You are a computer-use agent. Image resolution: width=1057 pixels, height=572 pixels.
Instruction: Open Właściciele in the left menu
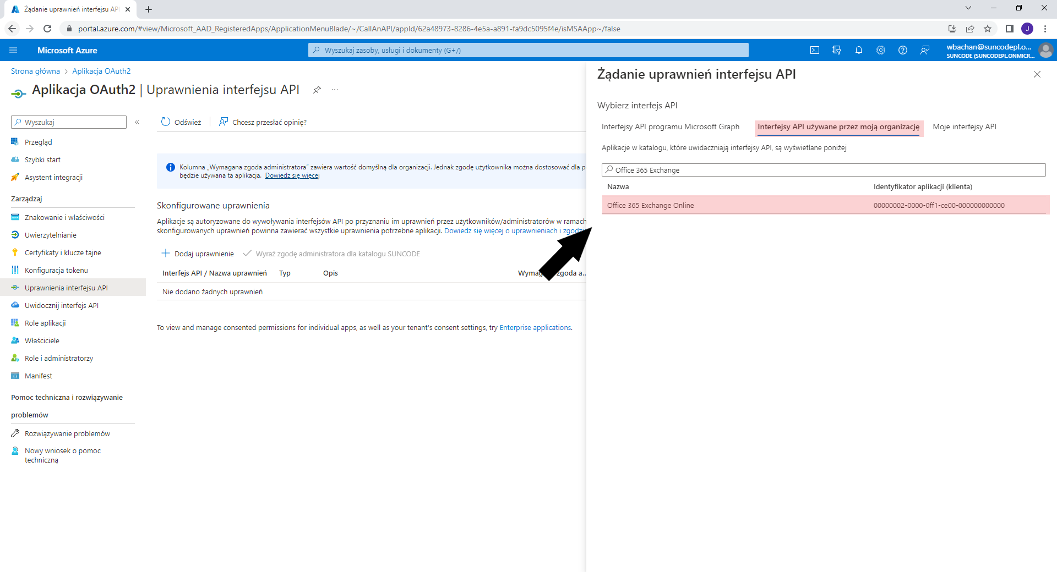(42, 340)
